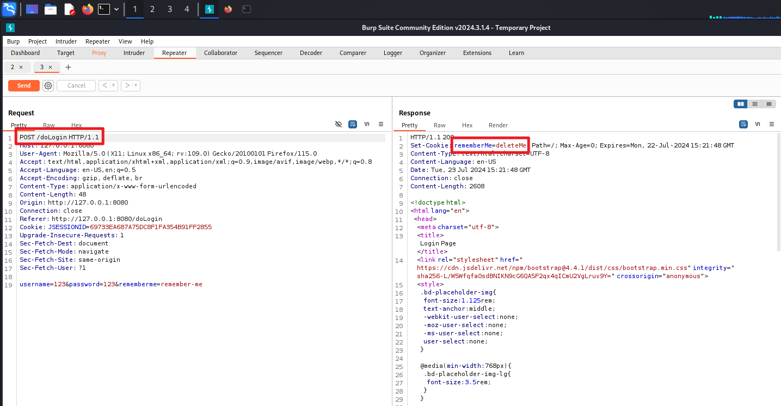This screenshot has width=781, height=406.
Task: Select Repeater request tab 2
Action: [13, 67]
